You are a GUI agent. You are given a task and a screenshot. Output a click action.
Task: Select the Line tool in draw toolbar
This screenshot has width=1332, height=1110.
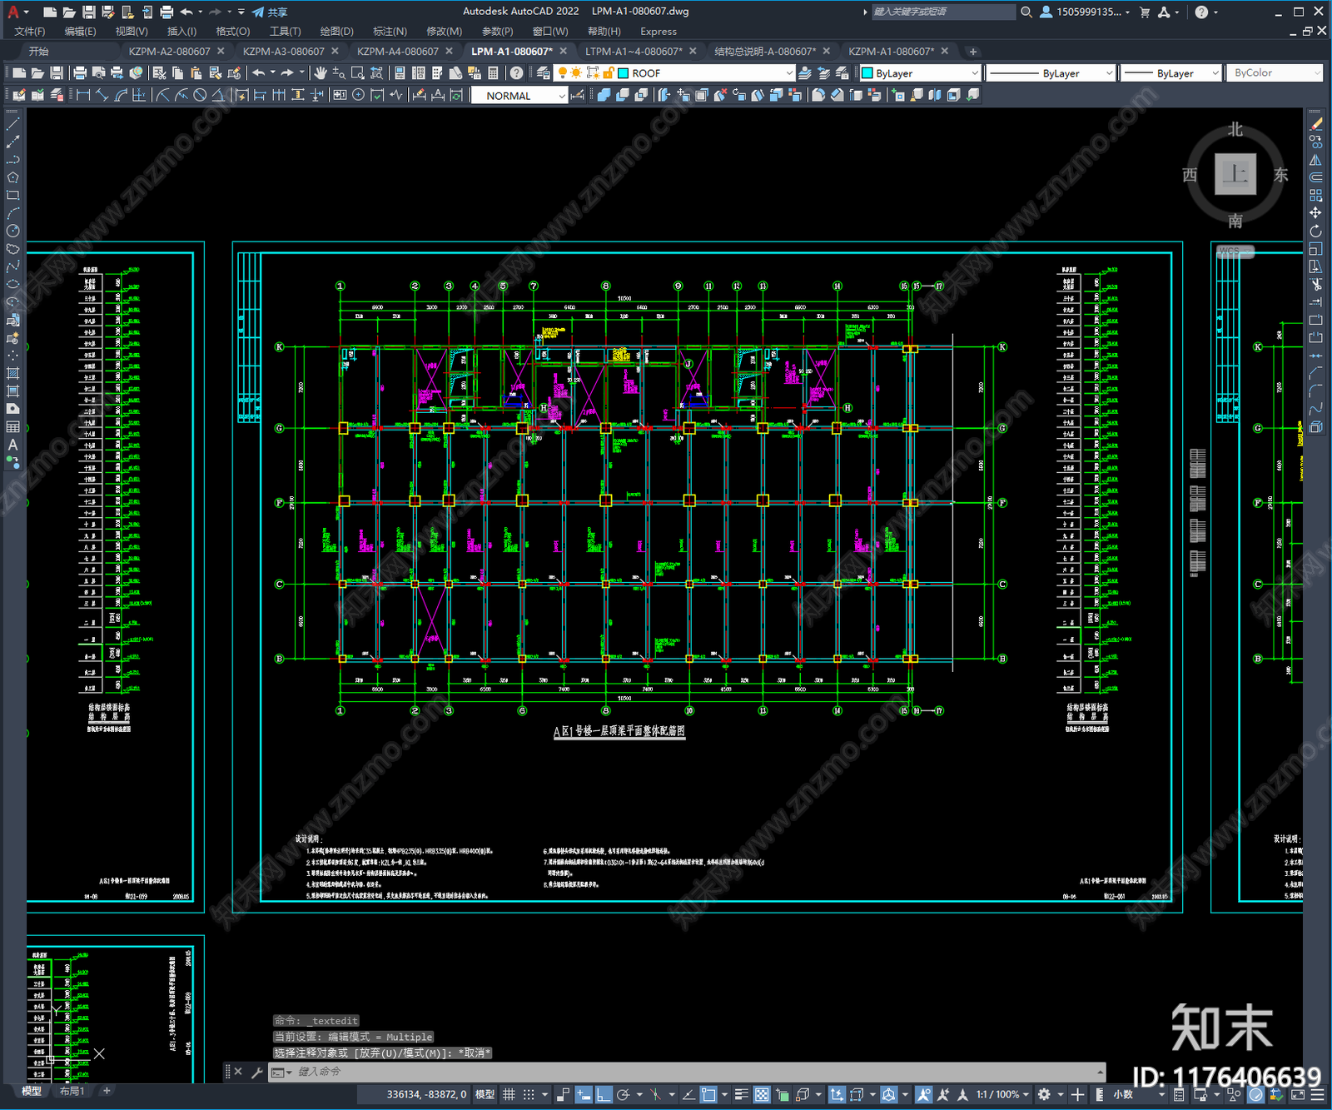coord(12,124)
